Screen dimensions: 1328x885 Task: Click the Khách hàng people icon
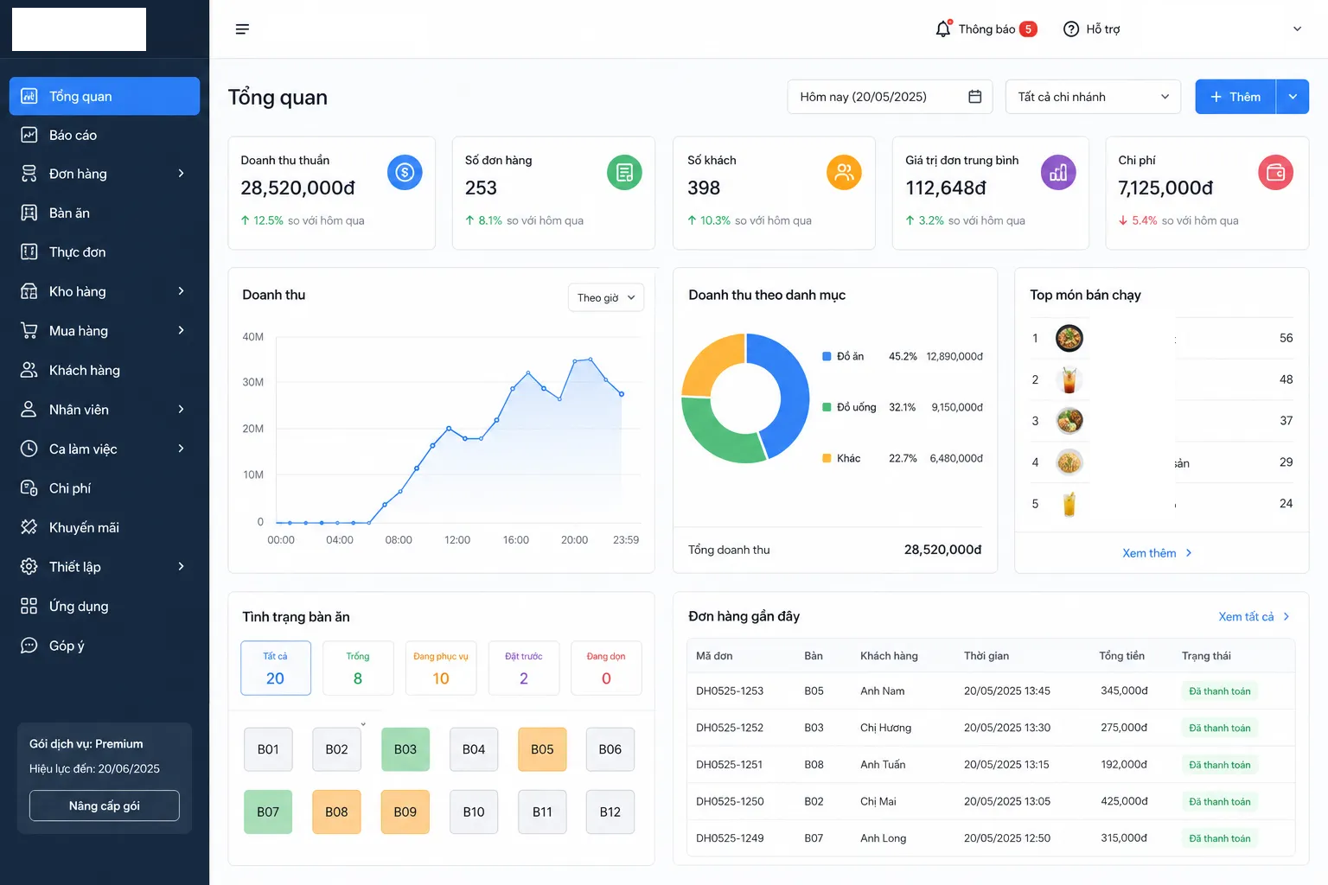[29, 370]
